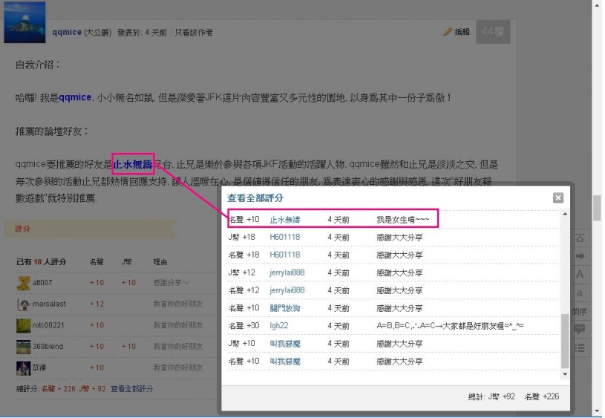605x418 pixels.
Task: Click 只看該作者 link
Action: (194, 33)
